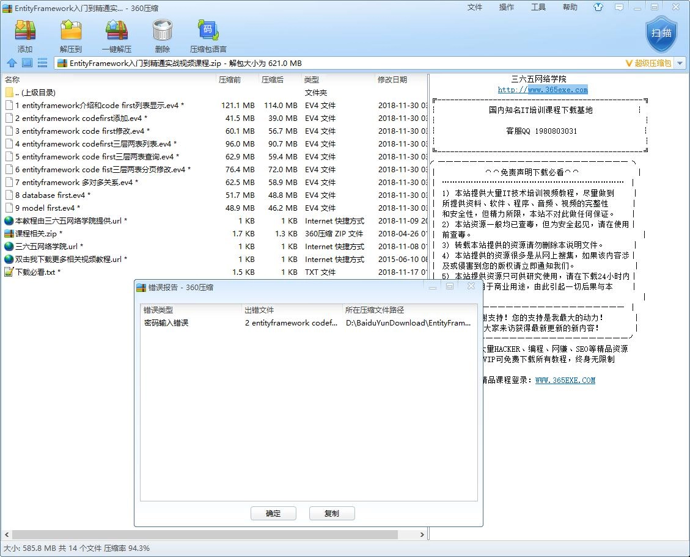690x557 pixels.
Task: Switch to detailed list view icon
Action: (42, 62)
